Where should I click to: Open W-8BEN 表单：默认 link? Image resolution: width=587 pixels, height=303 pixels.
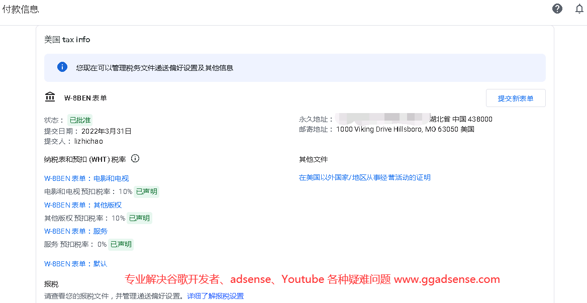tap(75, 264)
